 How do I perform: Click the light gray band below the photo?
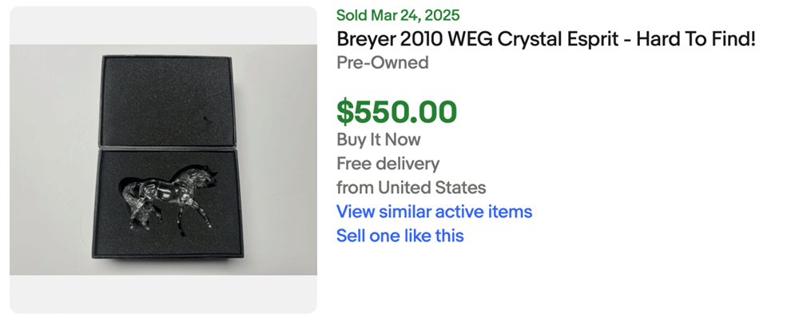pos(163,294)
